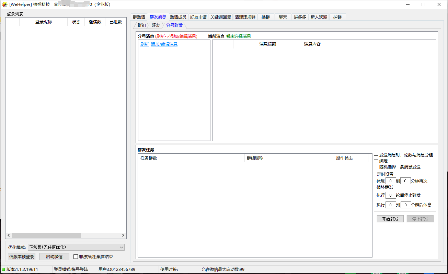Image resolution: width=448 pixels, height=274 pixels.
Task: Check 发送消息时,轮数与消息分组绑定 option
Action: tap(376, 158)
